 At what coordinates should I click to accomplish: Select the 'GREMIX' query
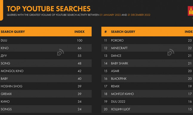(x=6, y=94)
